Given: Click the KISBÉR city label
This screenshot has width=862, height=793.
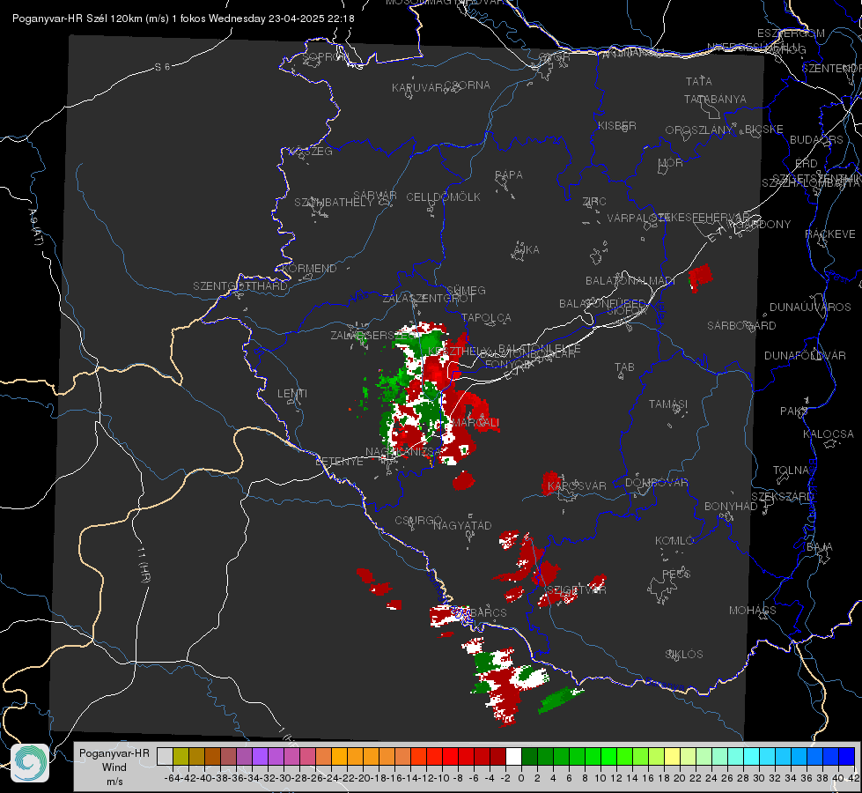Looking at the screenshot, I should [617, 125].
